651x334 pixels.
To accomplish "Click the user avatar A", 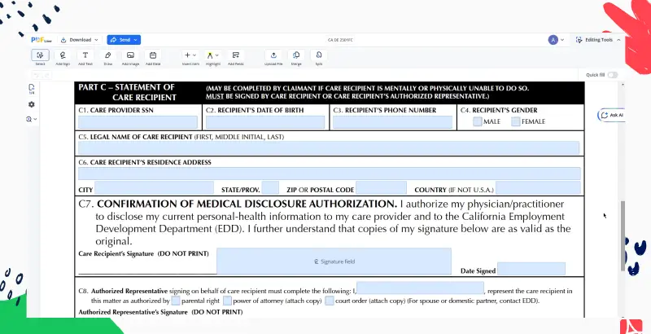I will coord(553,40).
